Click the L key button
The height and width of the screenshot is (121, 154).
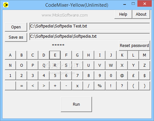point(133,55)
